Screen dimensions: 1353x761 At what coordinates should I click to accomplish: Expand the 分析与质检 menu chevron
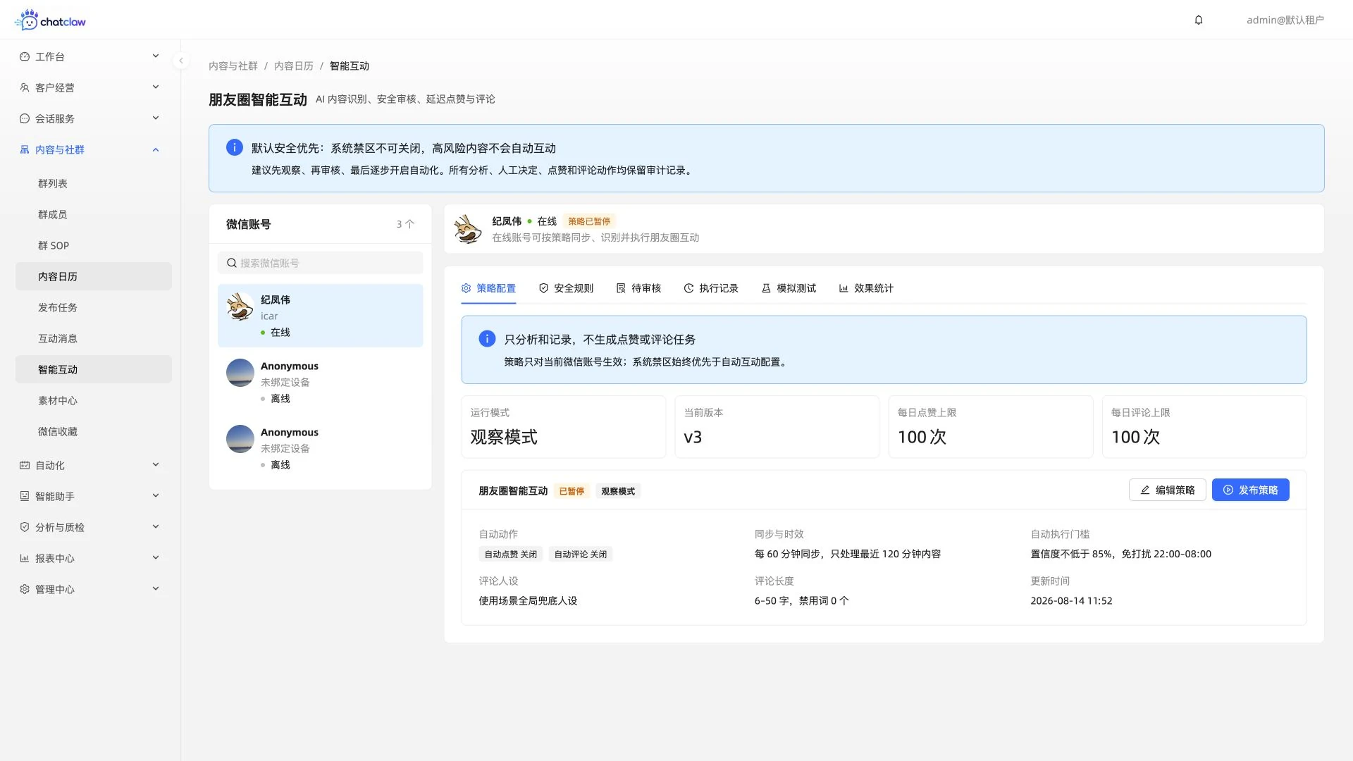(x=156, y=527)
